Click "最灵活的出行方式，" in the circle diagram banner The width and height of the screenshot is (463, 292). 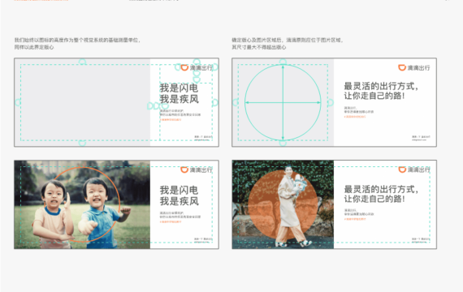point(381,86)
